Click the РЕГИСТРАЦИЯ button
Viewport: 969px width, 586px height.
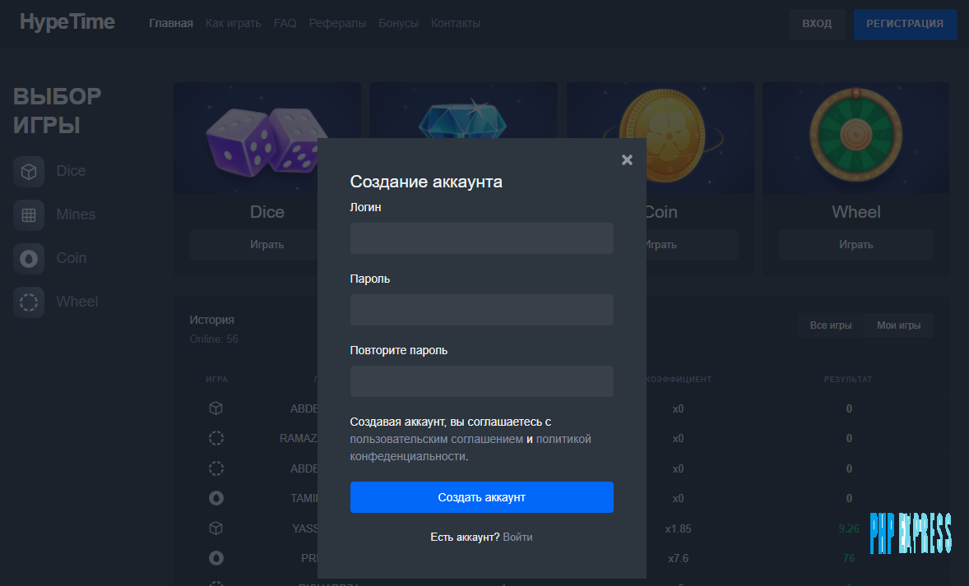click(905, 24)
